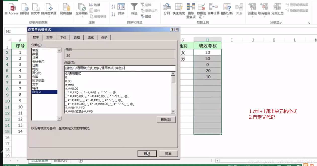Switch to 数字 tab in dialog
This screenshot has height=166, width=317.
point(36,37)
